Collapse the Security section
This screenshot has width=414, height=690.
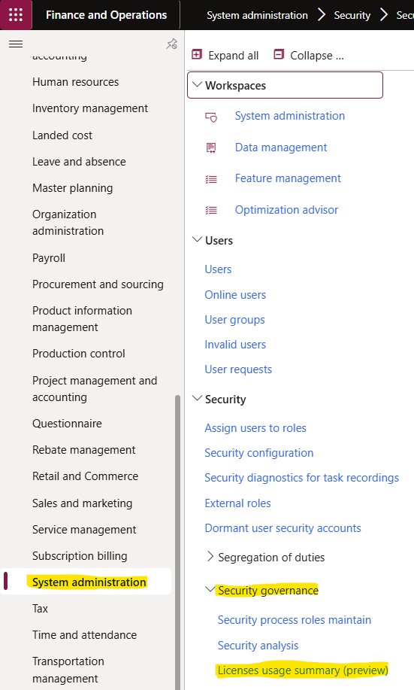pos(198,398)
